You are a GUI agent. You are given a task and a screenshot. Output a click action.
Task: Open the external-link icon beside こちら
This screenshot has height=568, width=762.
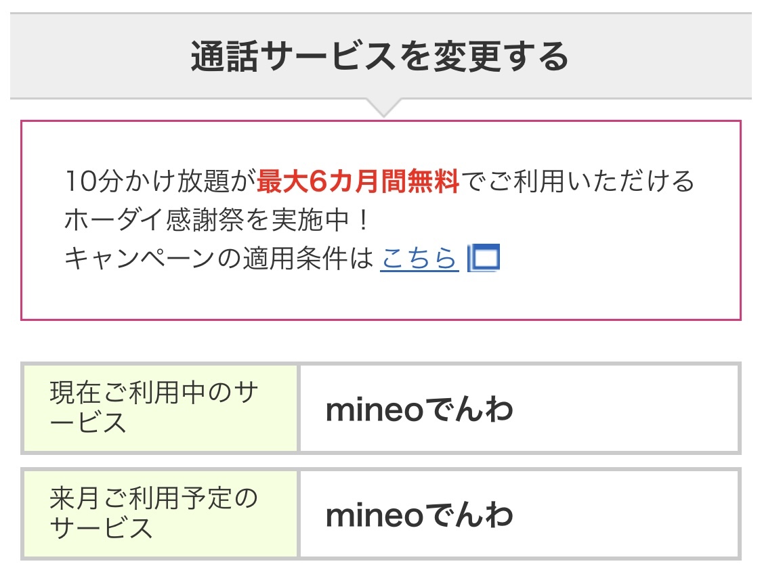(x=485, y=259)
